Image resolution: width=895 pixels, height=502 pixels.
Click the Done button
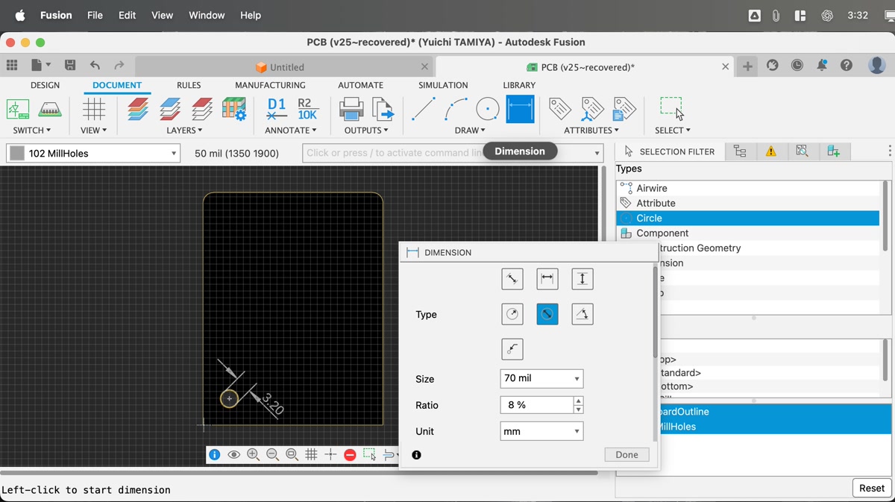tap(626, 454)
